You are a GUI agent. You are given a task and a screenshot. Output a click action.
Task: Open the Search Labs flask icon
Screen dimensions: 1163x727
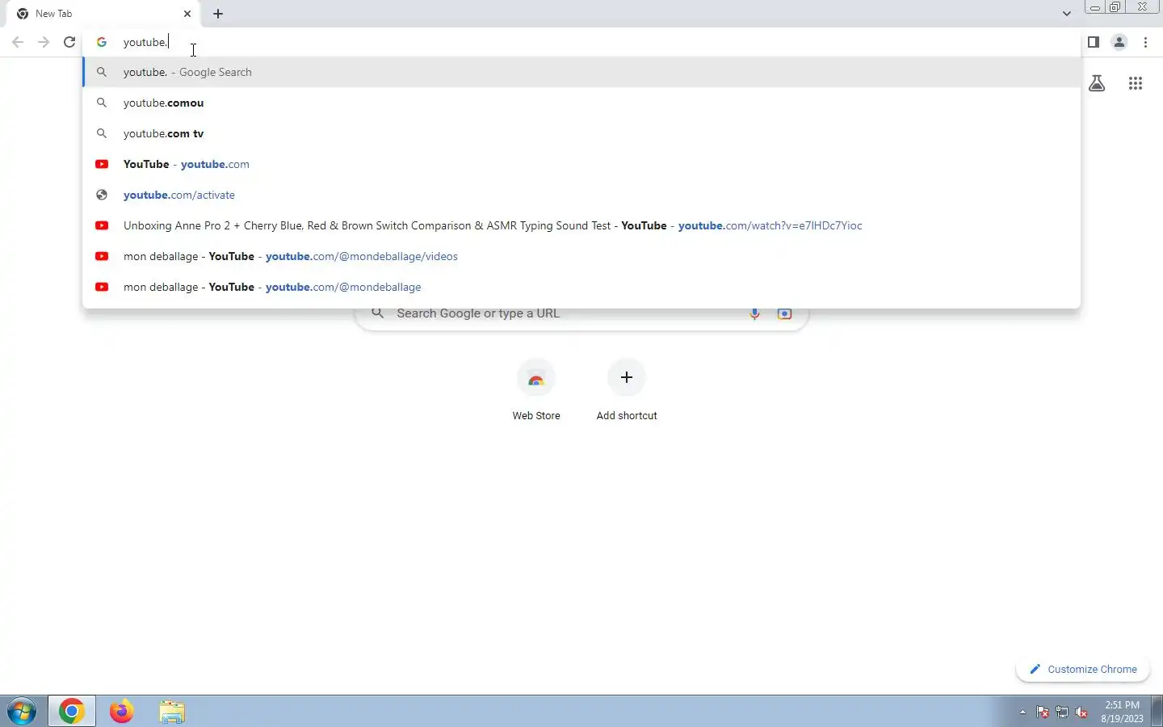point(1097,83)
